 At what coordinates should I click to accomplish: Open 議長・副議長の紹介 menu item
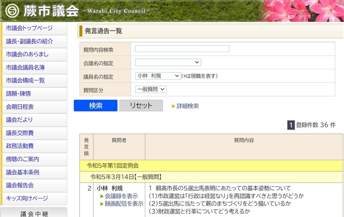[30, 41]
